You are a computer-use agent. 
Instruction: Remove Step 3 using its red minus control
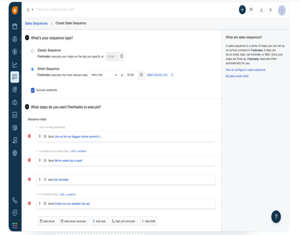tap(29, 179)
